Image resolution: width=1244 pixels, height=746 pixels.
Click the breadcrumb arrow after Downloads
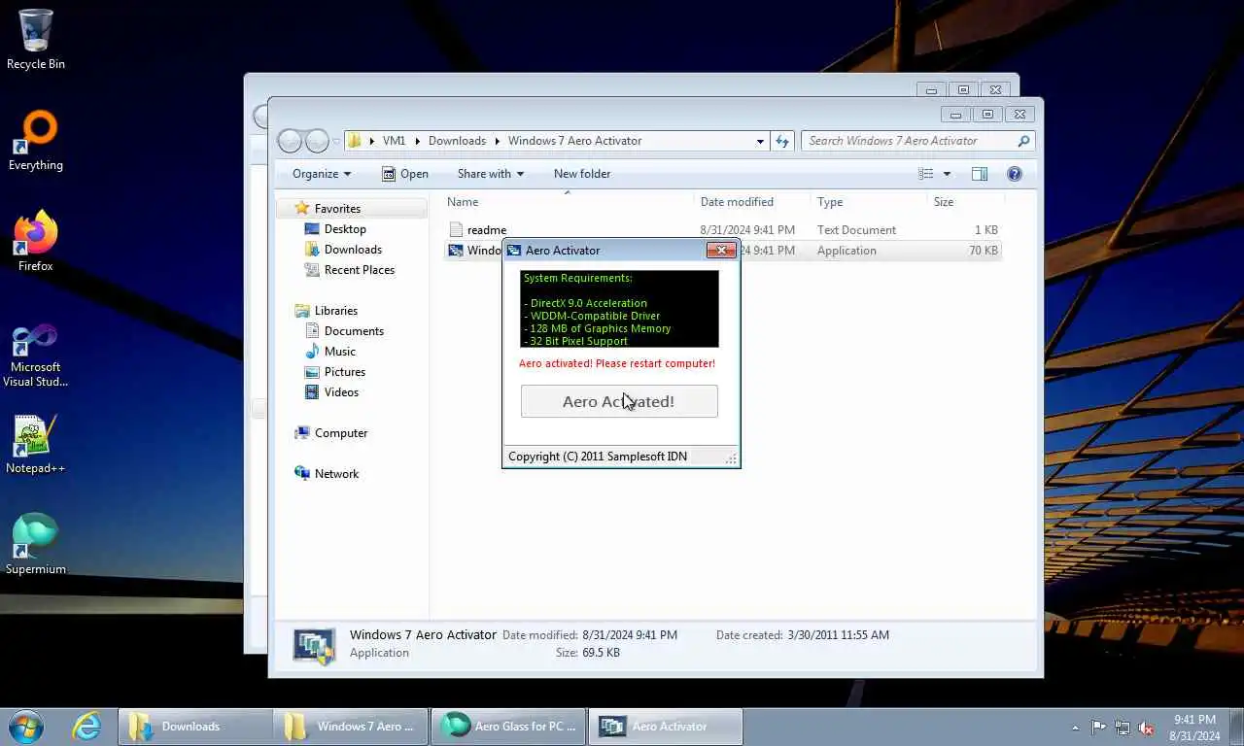[x=497, y=141]
